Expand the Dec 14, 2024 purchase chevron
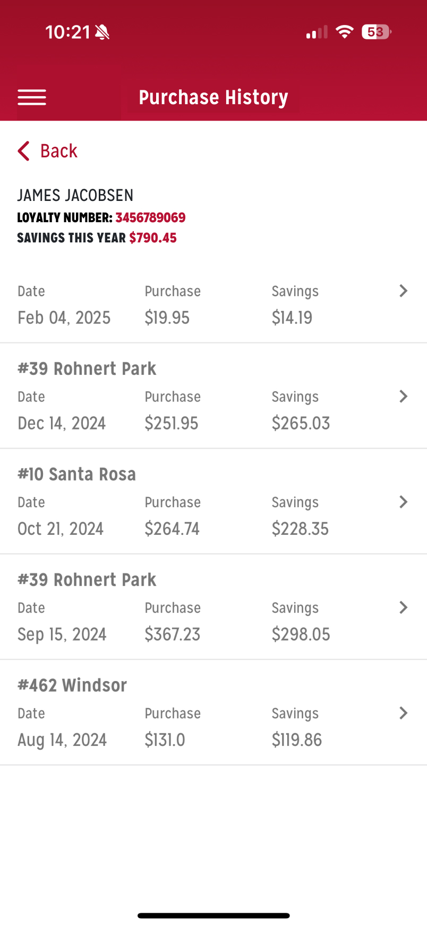Image resolution: width=427 pixels, height=925 pixels. [x=403, y=396]
